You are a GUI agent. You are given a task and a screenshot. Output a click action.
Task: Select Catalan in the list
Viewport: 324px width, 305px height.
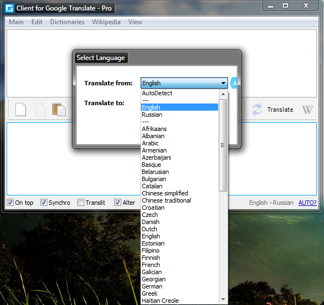(x=180, y=186)
